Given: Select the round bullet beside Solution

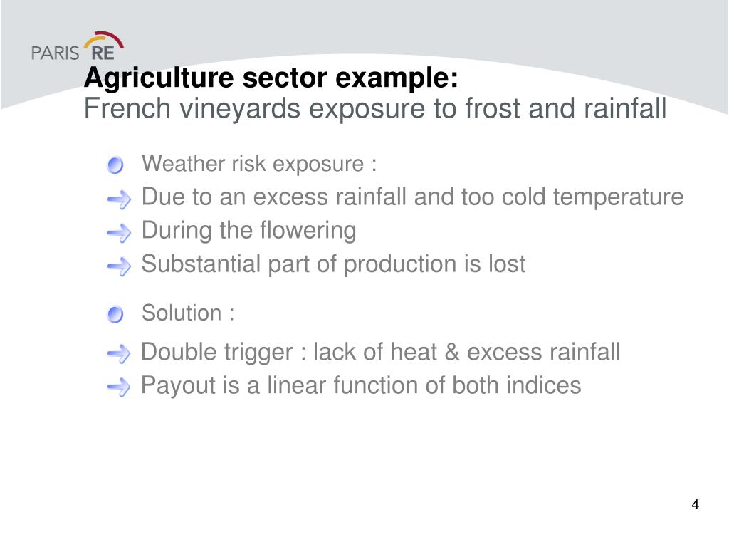Looking at the screenshot, I should click(115, 314).
